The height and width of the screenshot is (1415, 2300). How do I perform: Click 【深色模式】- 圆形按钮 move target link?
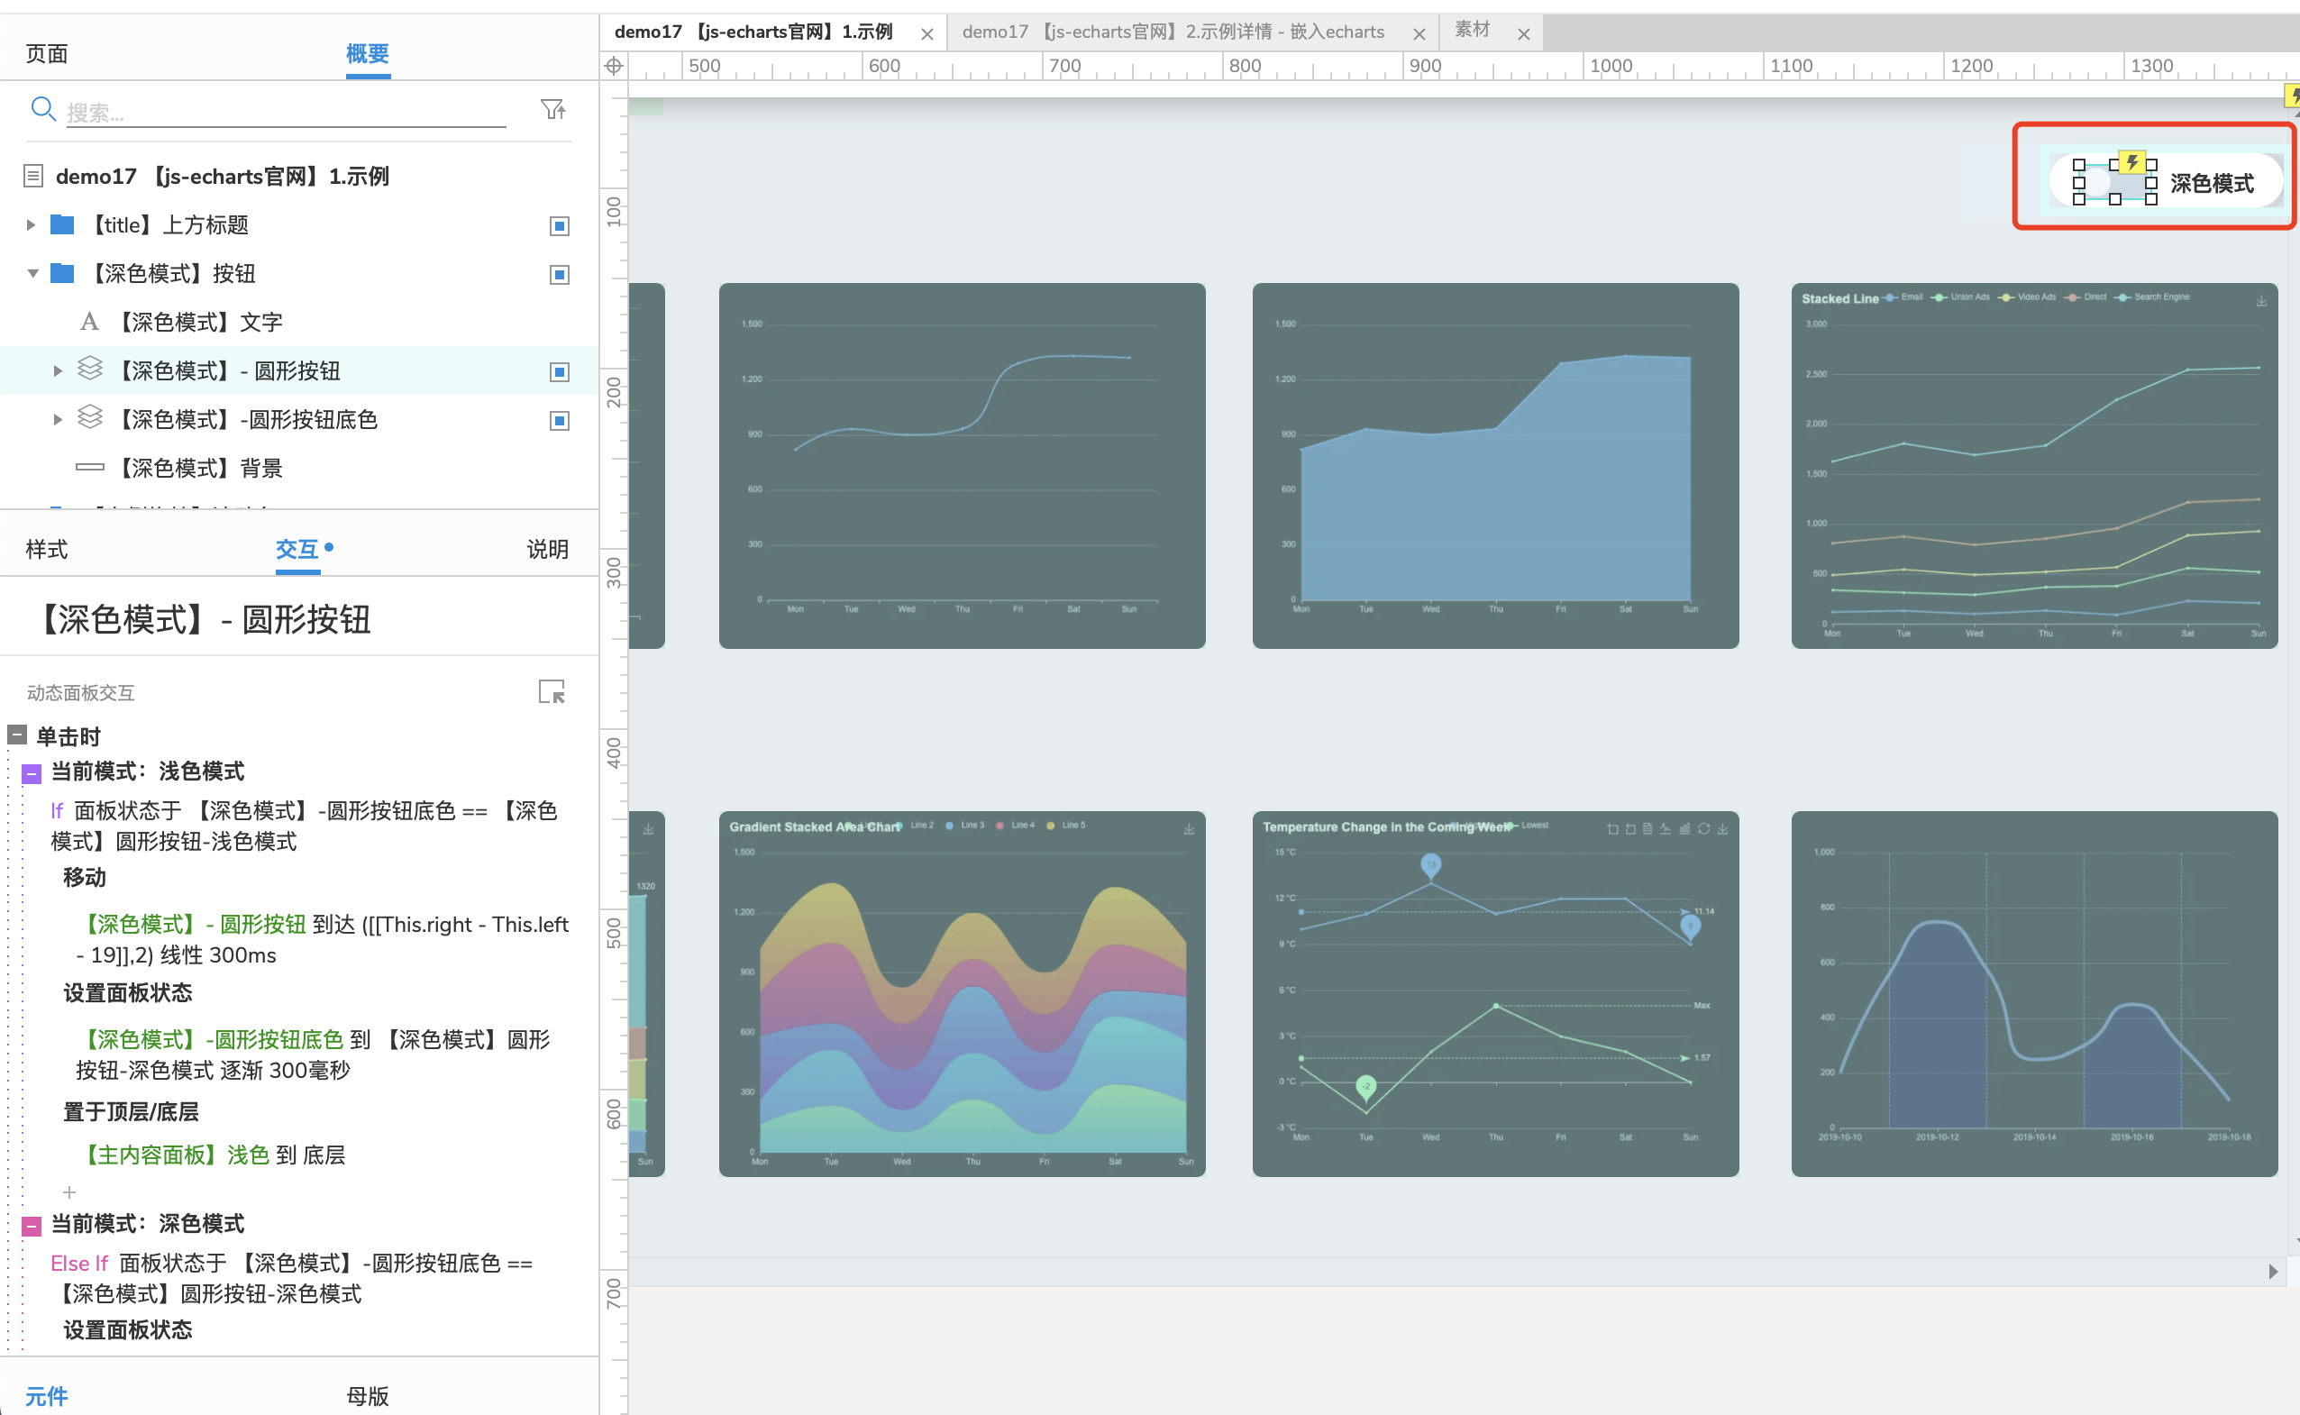(192, 925)
